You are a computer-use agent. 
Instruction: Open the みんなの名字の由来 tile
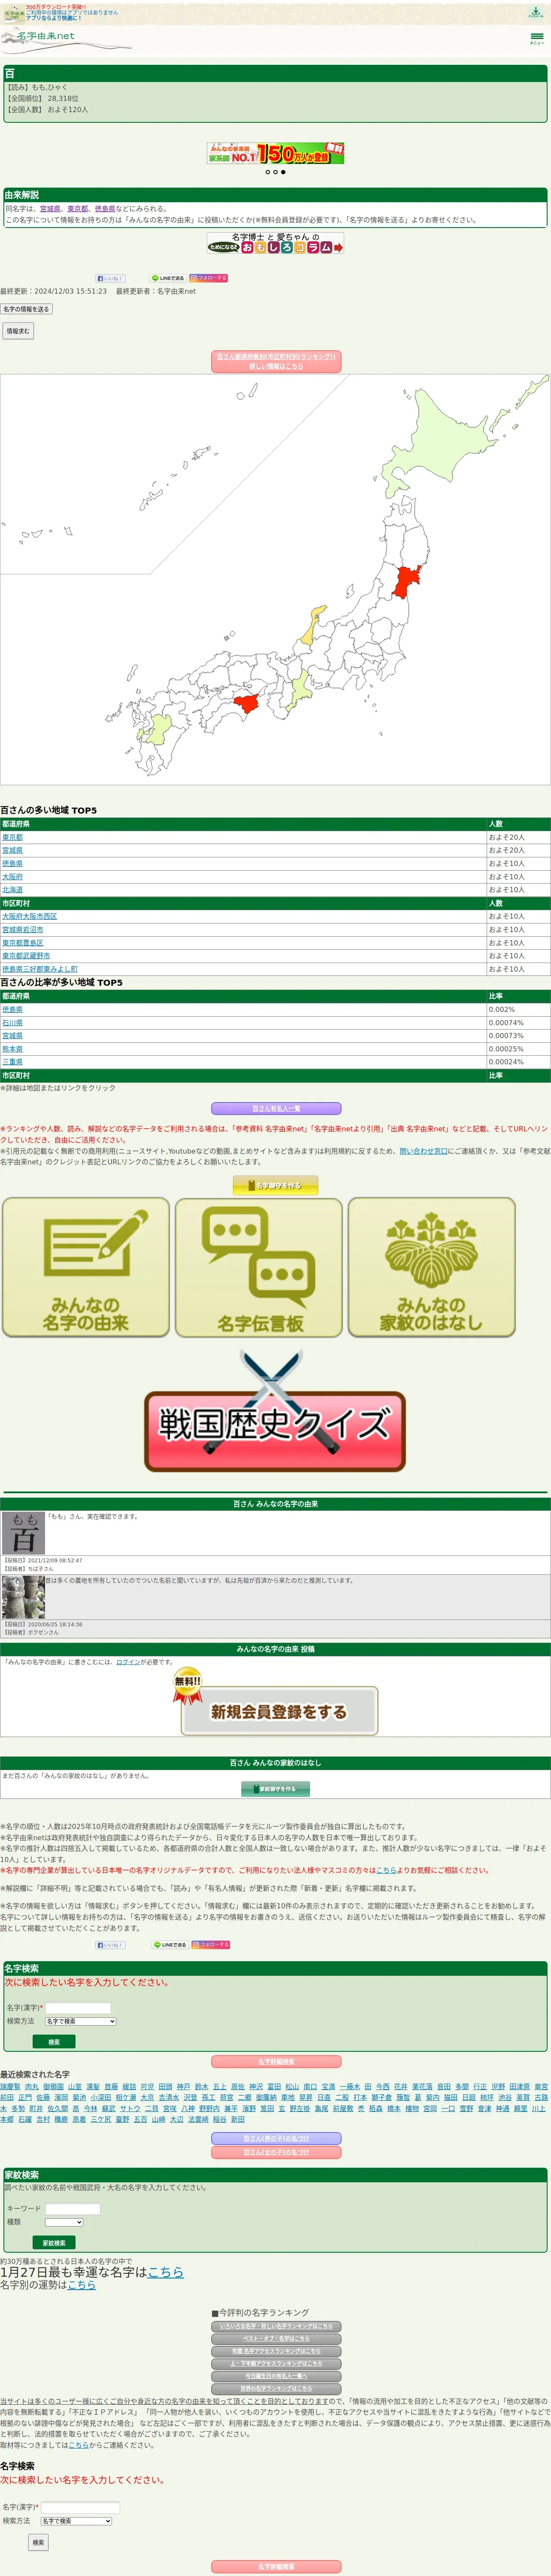pos(86,1267)
